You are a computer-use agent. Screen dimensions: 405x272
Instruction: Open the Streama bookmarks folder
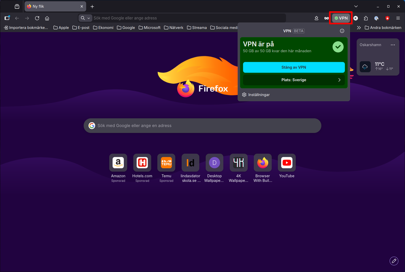pos(197,27)
